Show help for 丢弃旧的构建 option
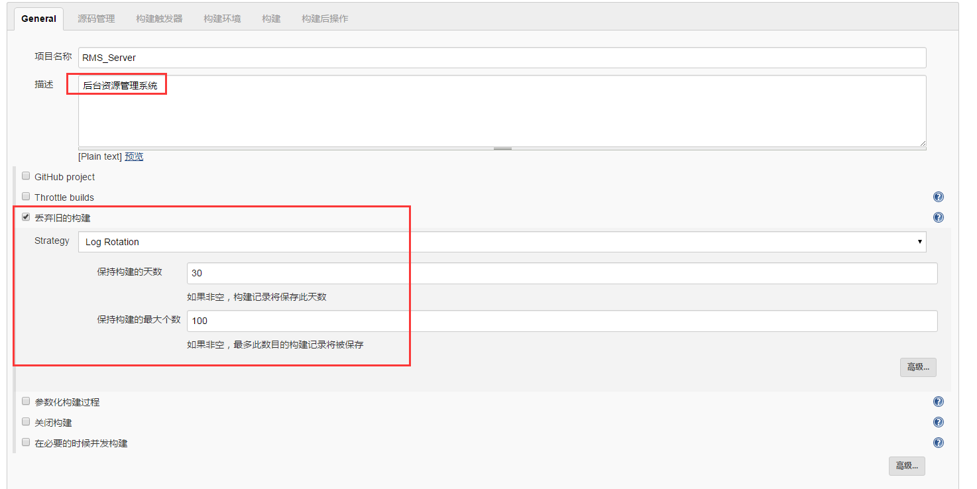This screenshot has height=489, width=977. [938, 217]
